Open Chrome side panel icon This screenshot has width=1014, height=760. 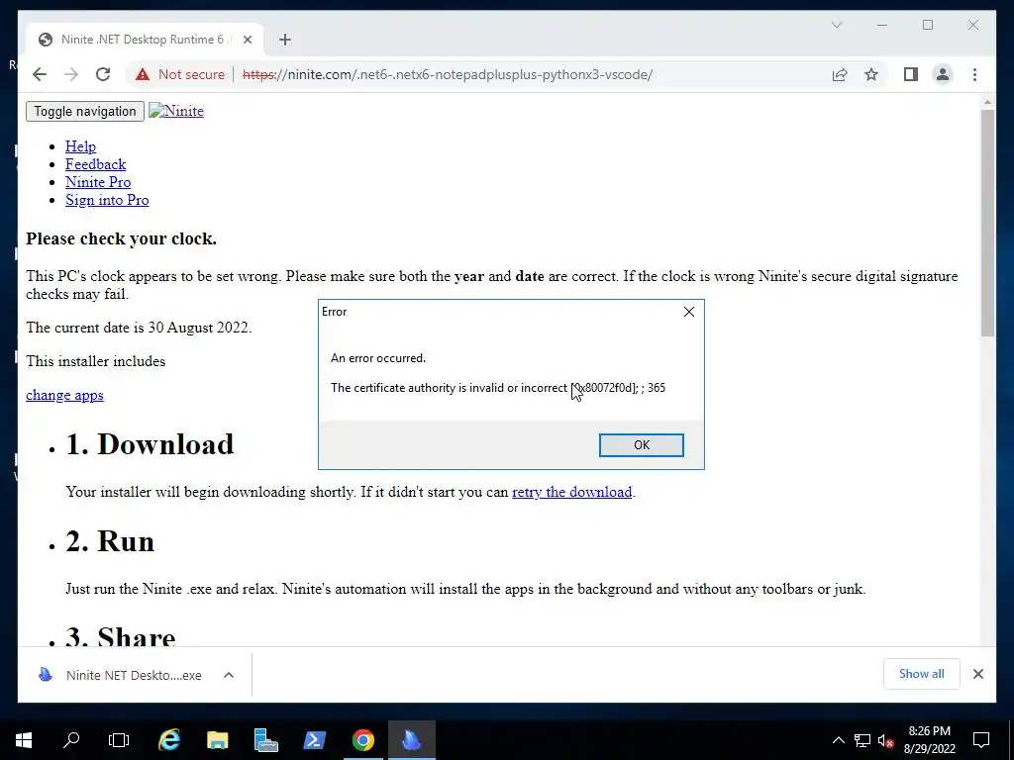[911, 74]
